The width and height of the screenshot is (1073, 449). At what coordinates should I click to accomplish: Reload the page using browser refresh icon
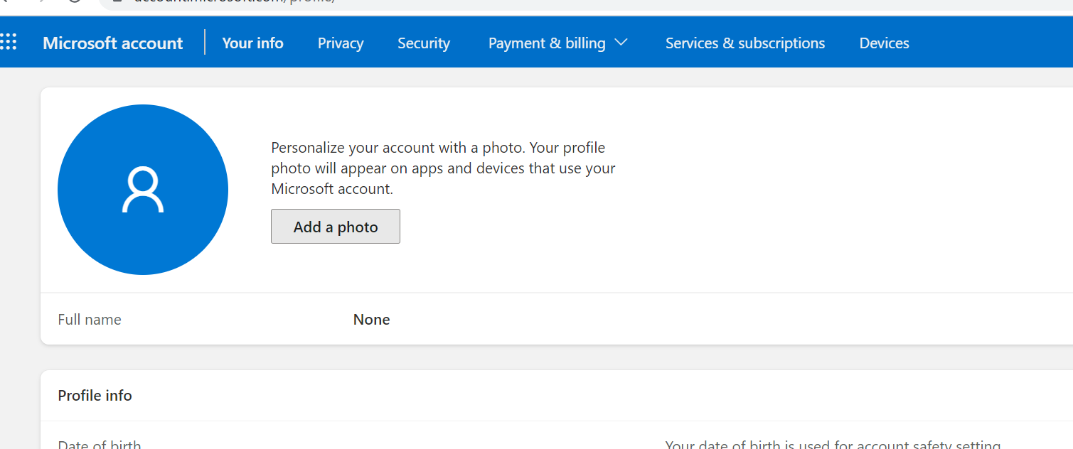75,2
